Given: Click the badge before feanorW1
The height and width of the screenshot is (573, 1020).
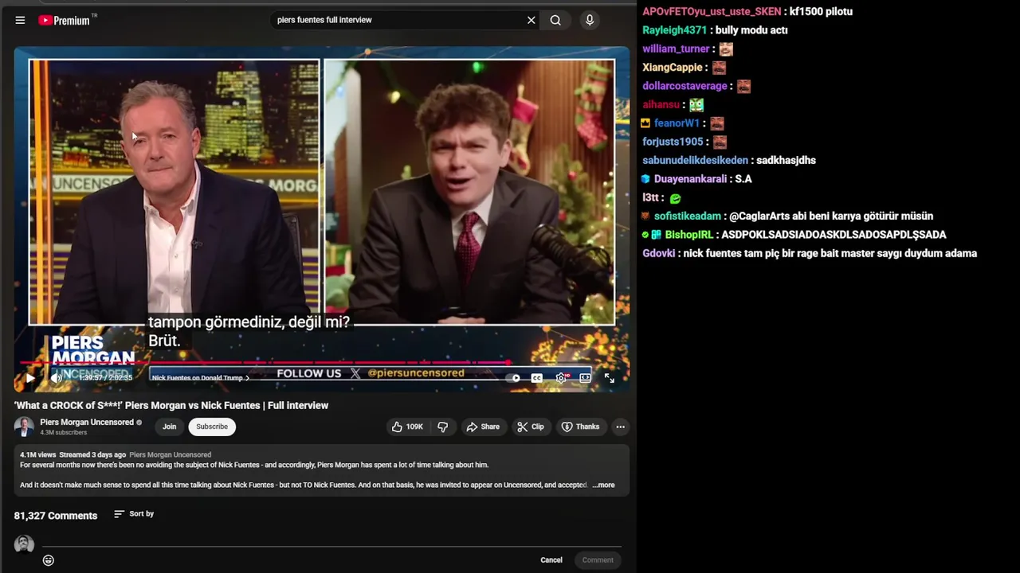Looking at the screenshot, I should pos(645,123).
